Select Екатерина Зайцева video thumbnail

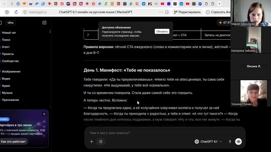point(251,40)
